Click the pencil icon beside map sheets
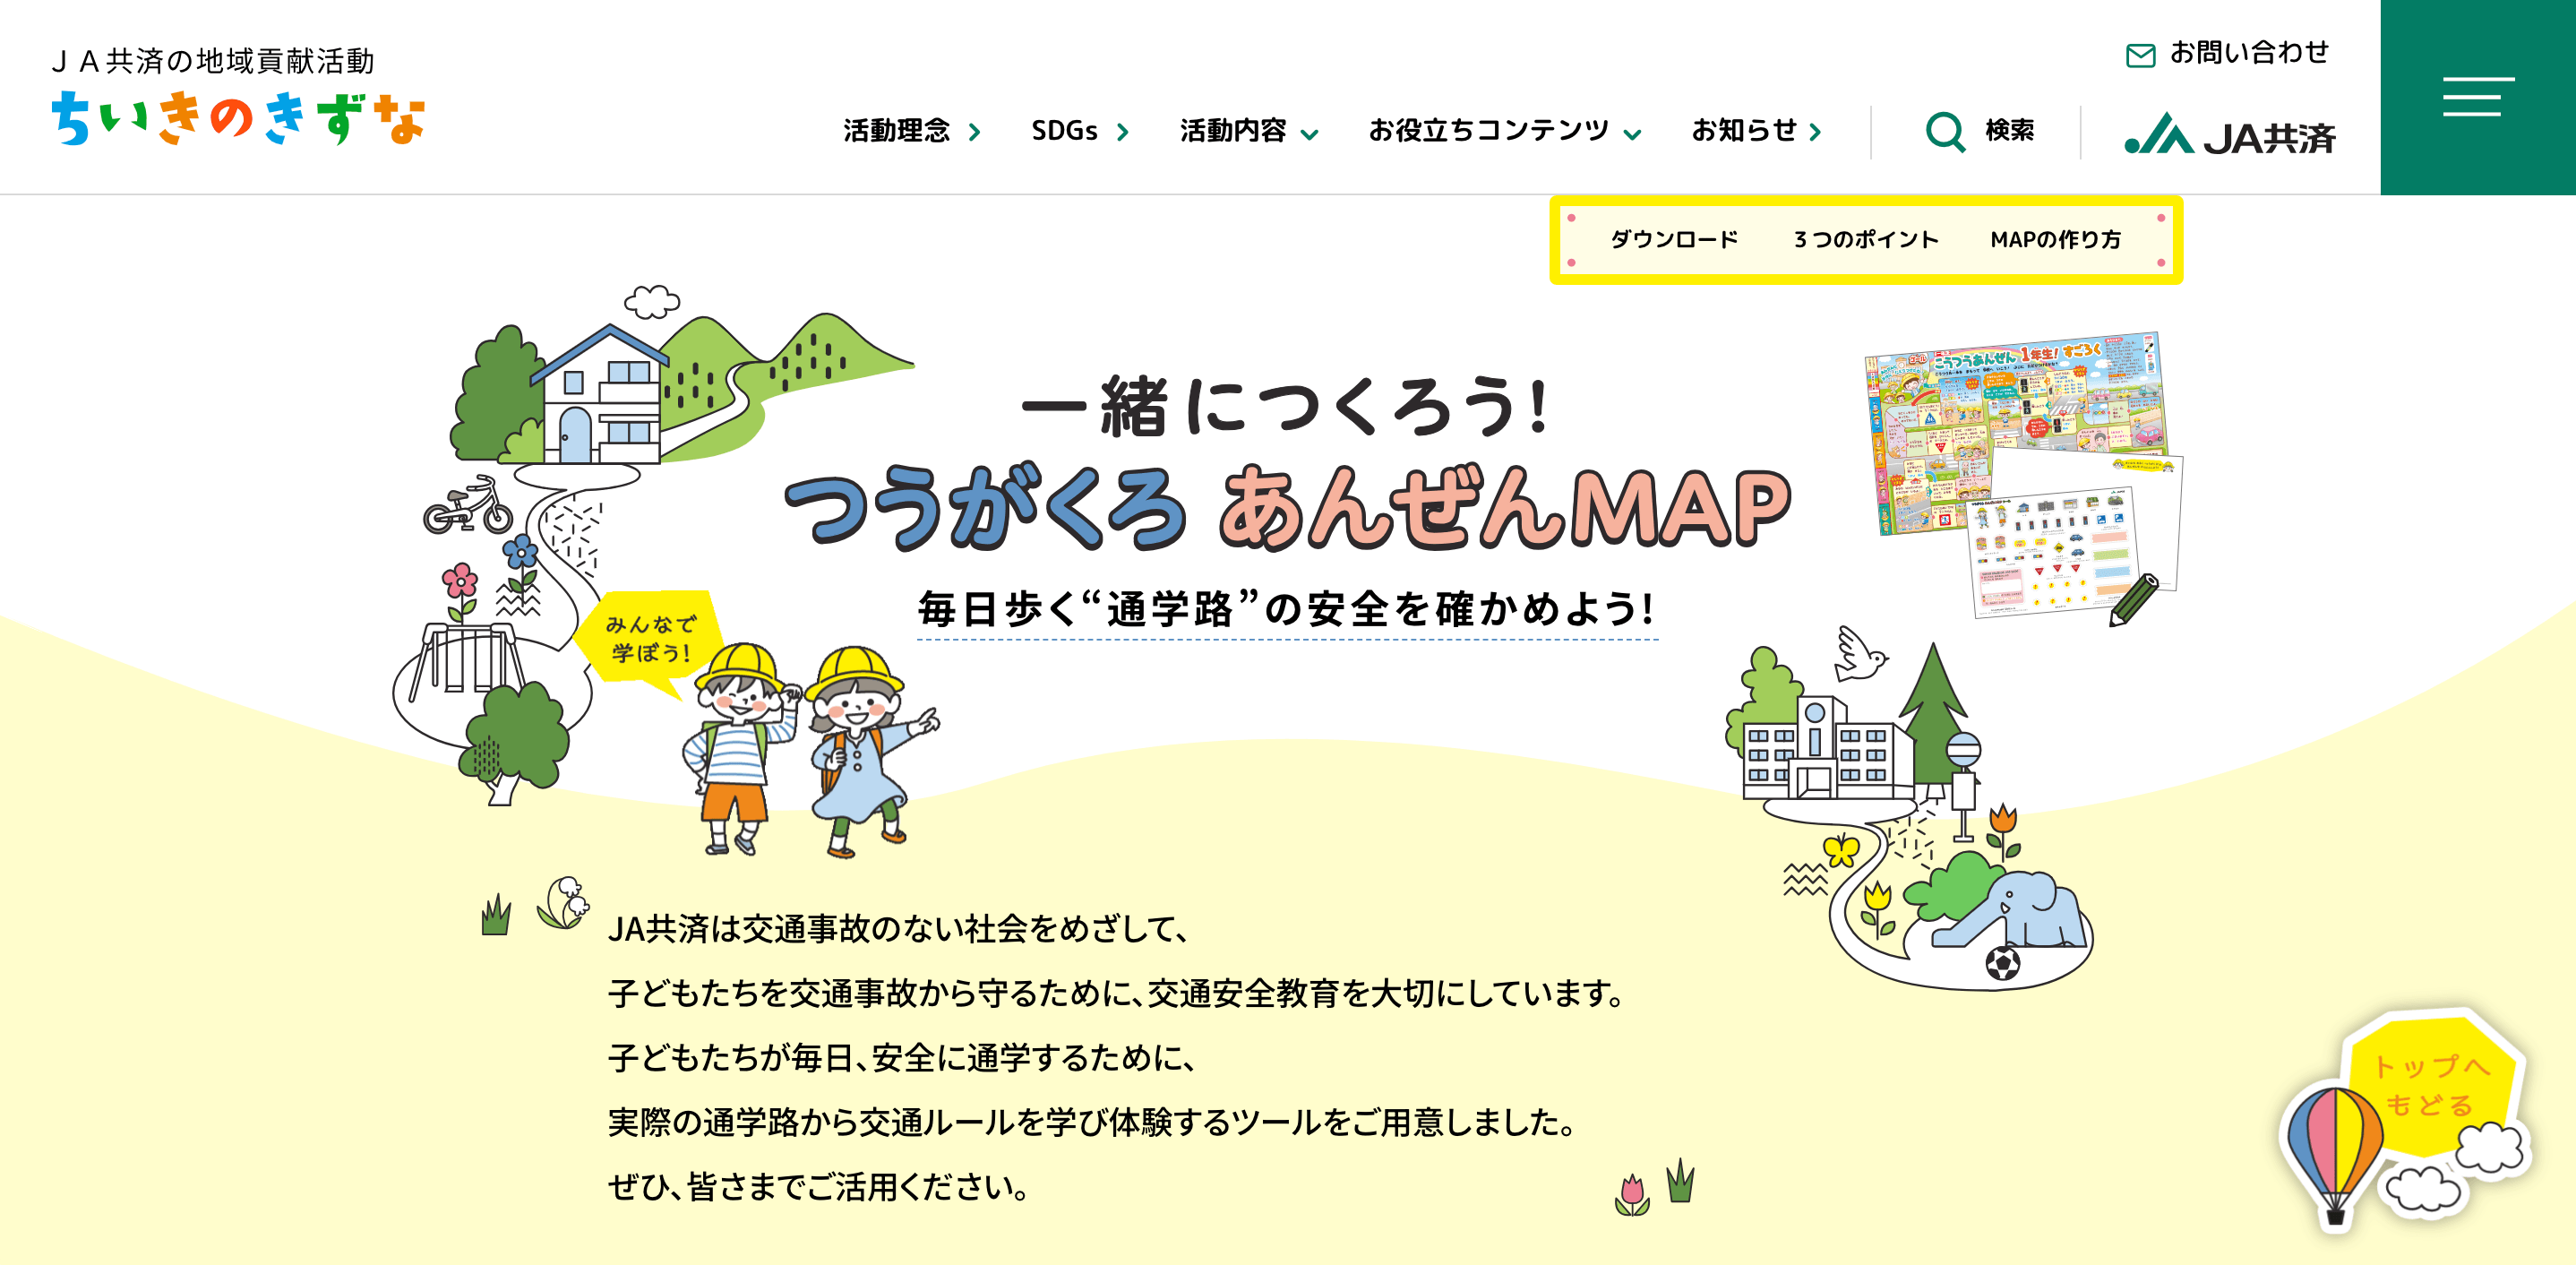Viewport: 2576px width, 1265px height. (x=2134, y=600)
